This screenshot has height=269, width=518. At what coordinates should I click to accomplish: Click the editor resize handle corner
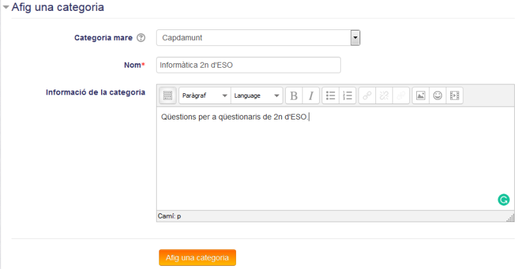click(x=511, y=218)
